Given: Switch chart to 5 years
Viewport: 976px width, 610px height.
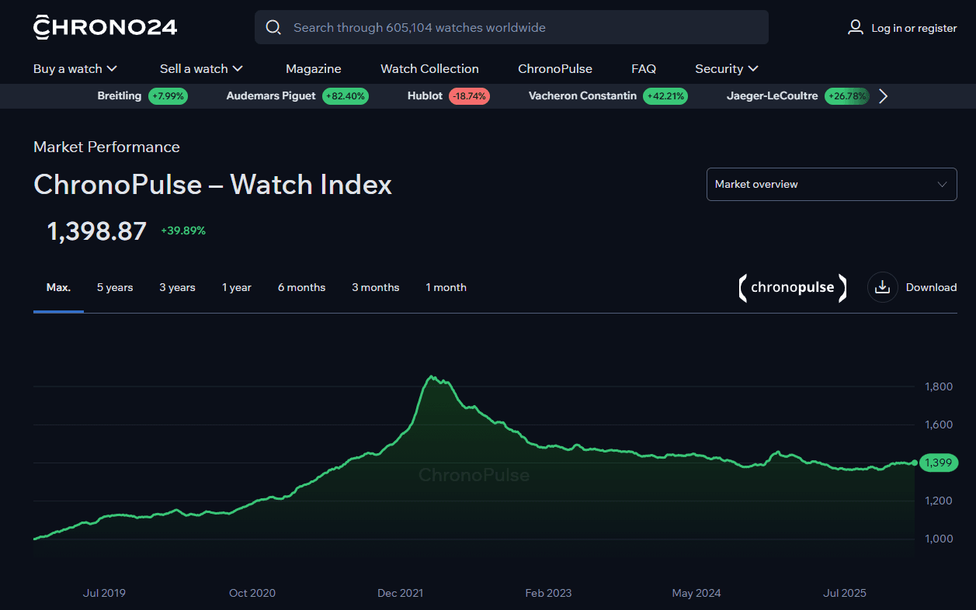Looking at the screenshot, I should [x=115, y=287].
